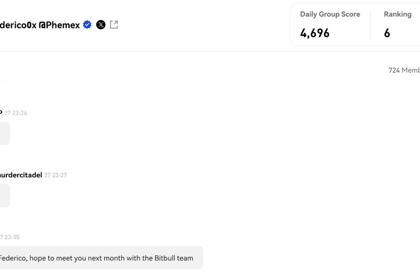This screenshot has width=420, height=280.
Task: Open the group's X (Twitter) profile icon
Action: [101, 25]
